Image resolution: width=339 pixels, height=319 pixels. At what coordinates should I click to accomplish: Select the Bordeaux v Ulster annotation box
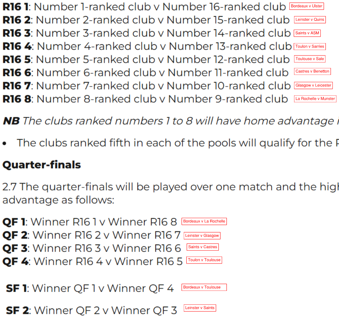[306, 6]
